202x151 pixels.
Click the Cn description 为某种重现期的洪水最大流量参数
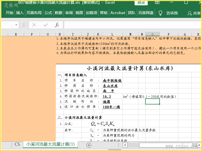point(129,130)
